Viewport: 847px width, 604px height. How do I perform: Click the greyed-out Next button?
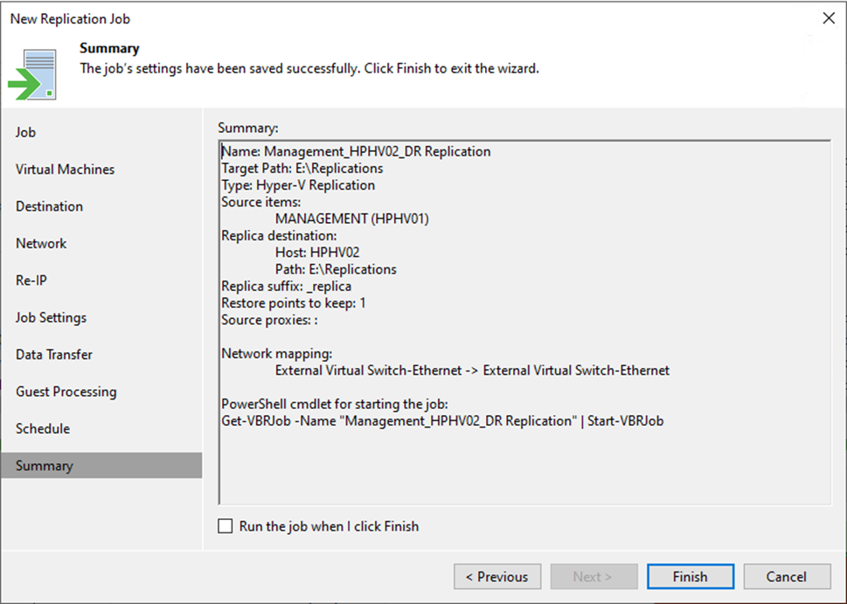point(593,577)
